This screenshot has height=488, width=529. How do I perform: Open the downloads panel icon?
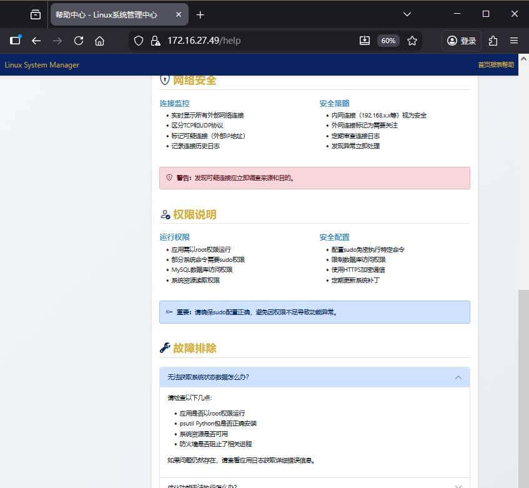tap(365, 40)
